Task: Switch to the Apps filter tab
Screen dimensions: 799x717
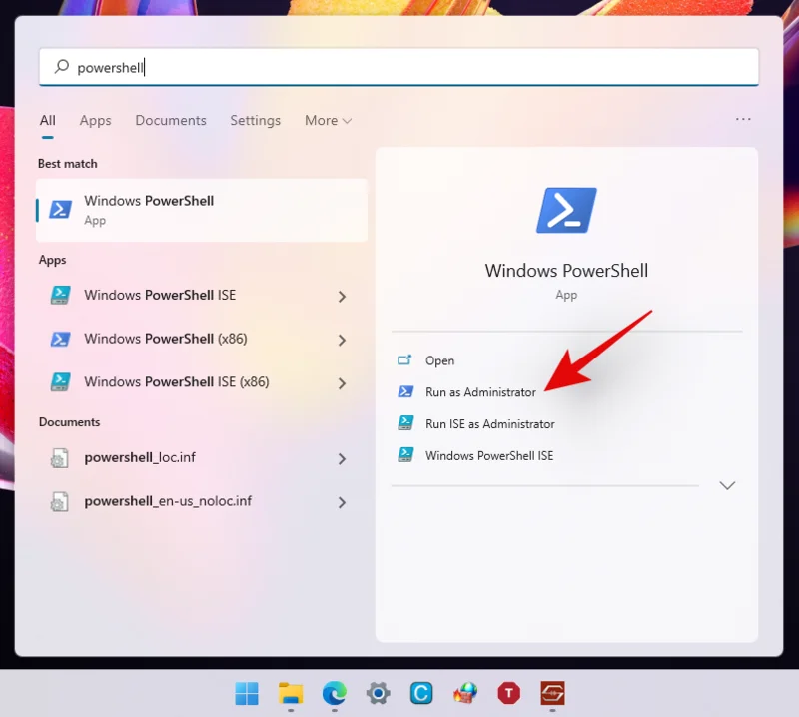Action: coord(95,120)
